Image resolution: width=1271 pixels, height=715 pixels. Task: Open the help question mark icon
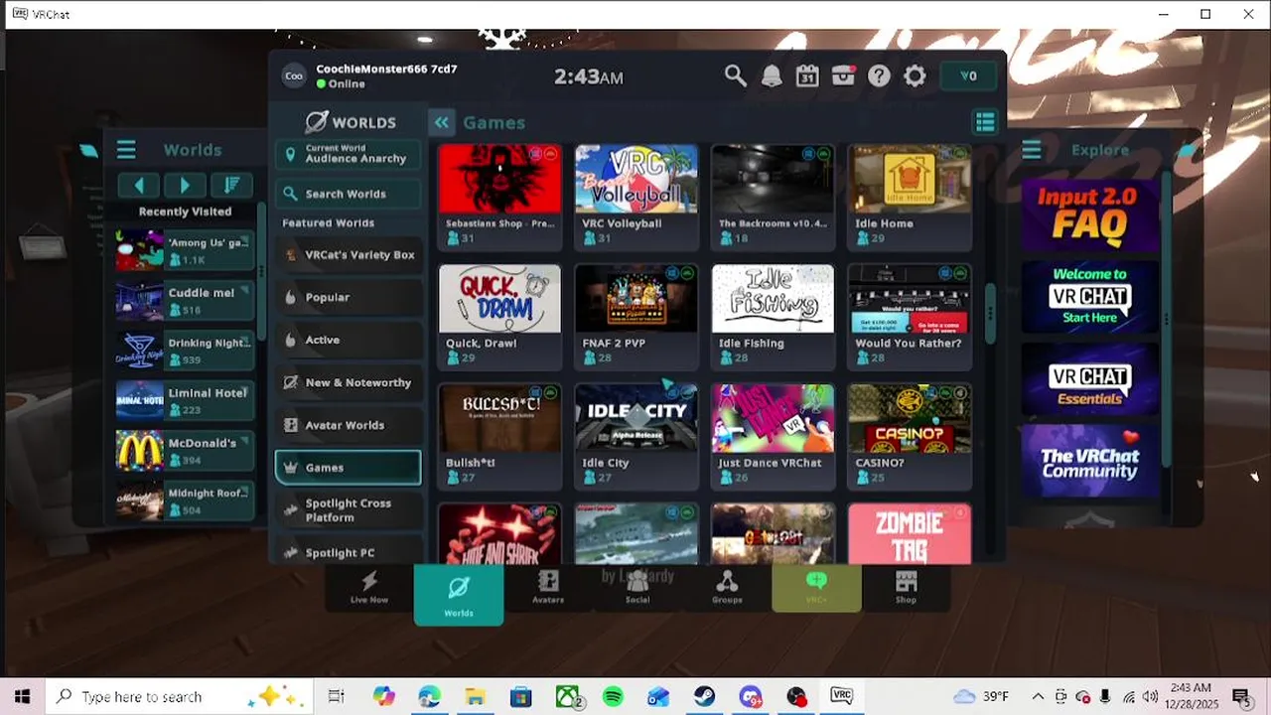[879, 76]
